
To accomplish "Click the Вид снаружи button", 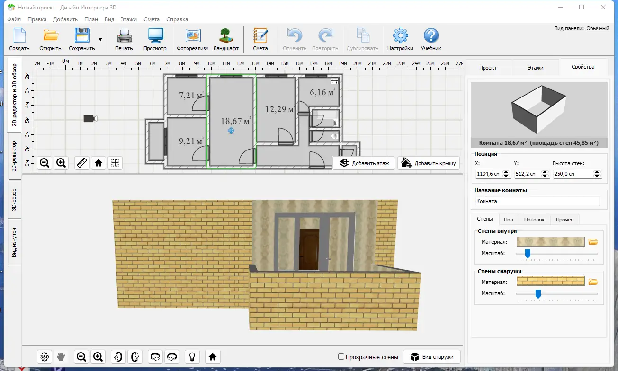I will click(432, 357).
